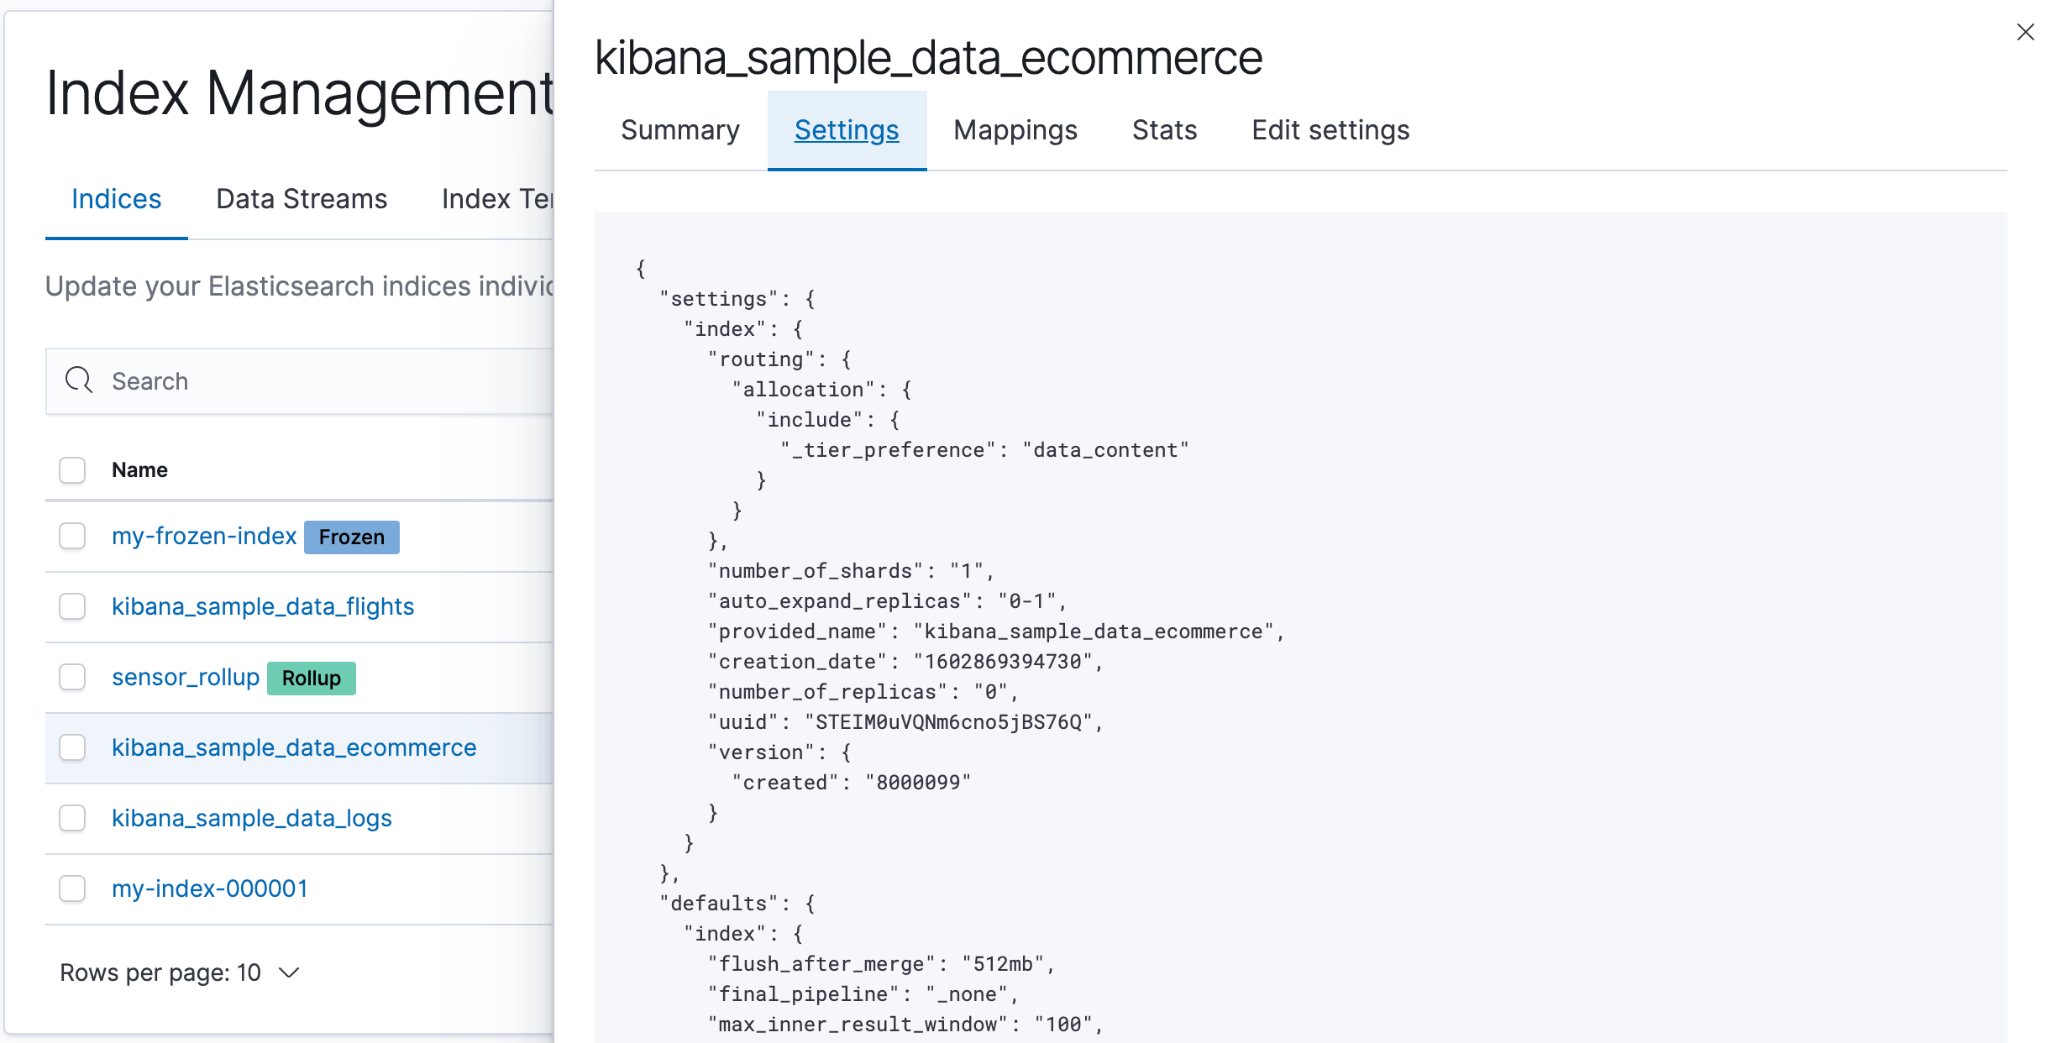This screenshot has height=1043, width=2046.
Task: Check the kibana_sample_data_flights checkbox
Action: pyautogui.click(x=72, y=606)
